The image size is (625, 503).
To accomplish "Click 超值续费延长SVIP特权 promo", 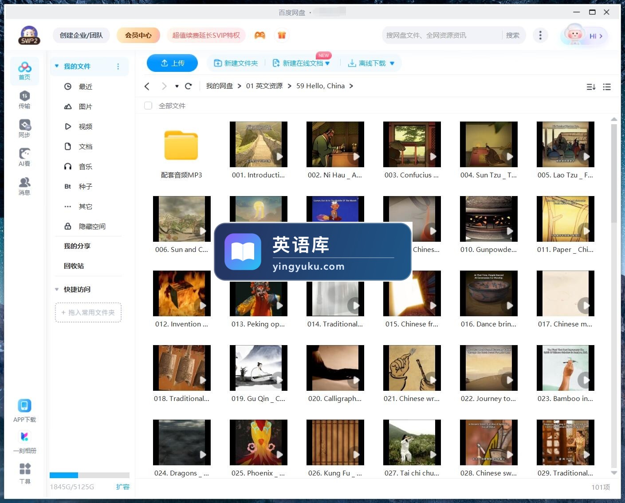I will click(206, 35).
